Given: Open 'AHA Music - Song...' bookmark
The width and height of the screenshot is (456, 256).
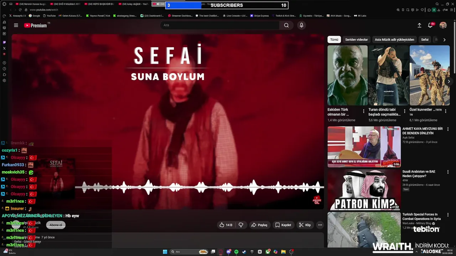Looking at the screenshot, I should coord(338,16).
